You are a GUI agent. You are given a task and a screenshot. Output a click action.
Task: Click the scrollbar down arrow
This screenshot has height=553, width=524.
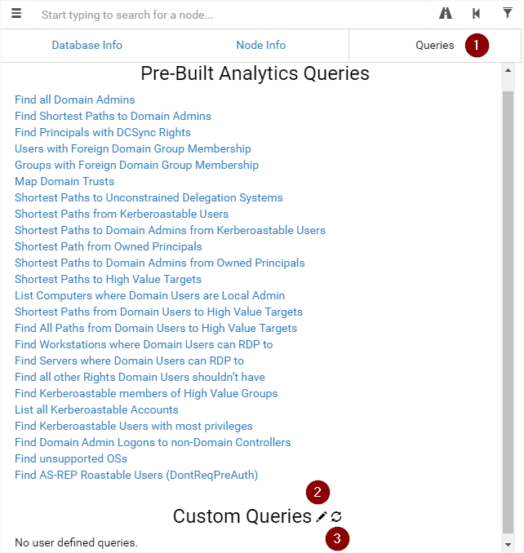tap(508, 545)
